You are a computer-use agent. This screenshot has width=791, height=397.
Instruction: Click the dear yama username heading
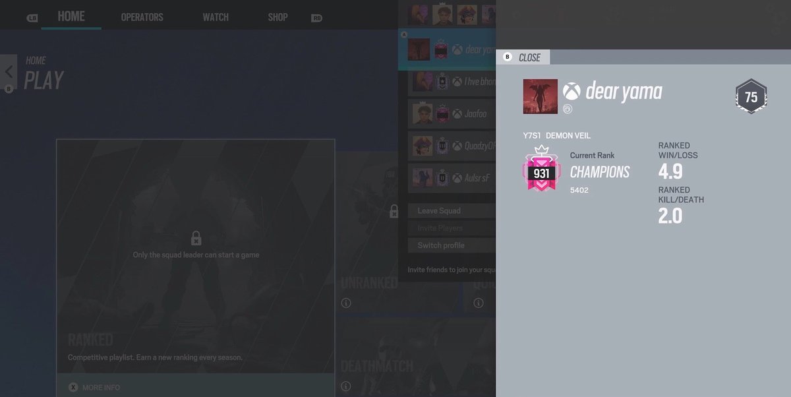[624, 91]
